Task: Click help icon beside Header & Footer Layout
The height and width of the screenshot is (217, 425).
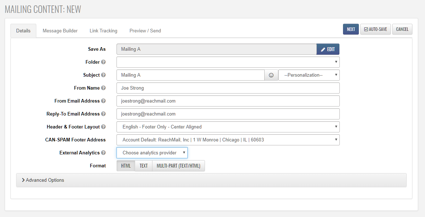Action: (103, 127)
